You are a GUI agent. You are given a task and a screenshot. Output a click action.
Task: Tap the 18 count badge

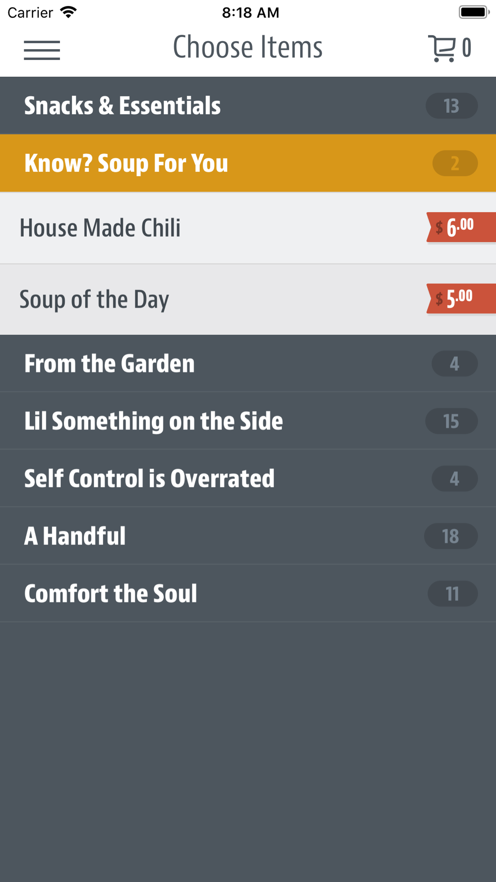tap(451, 536)
